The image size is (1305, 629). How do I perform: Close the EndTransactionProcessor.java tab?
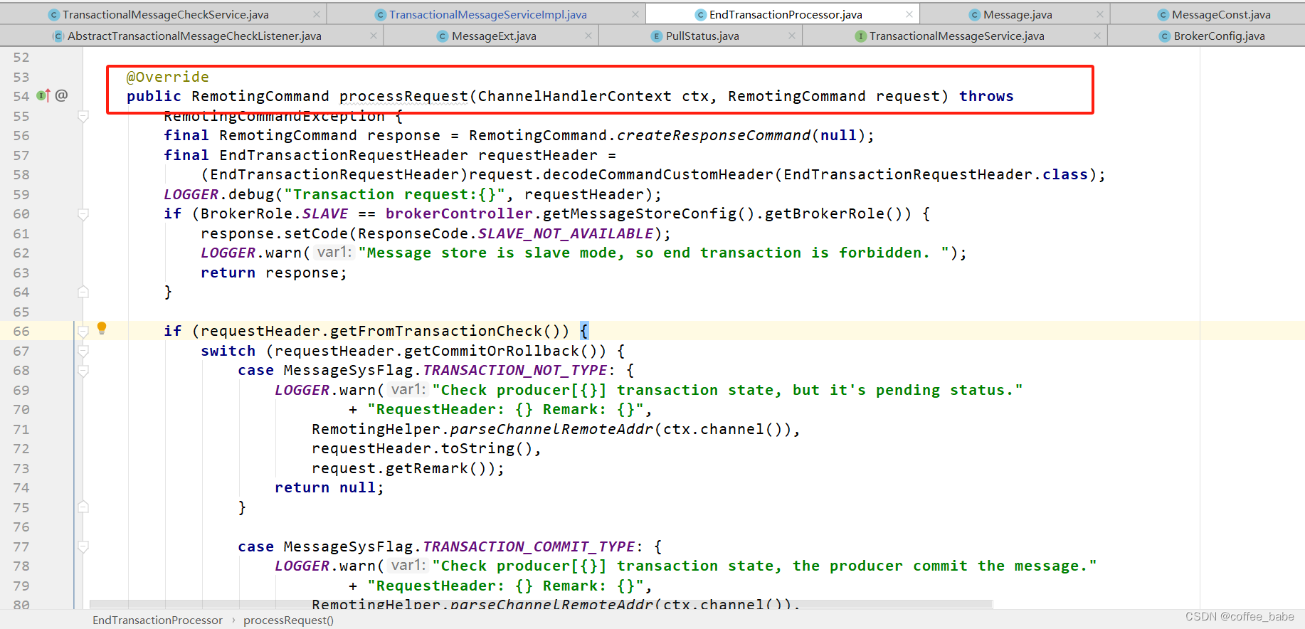click(909, 14)
